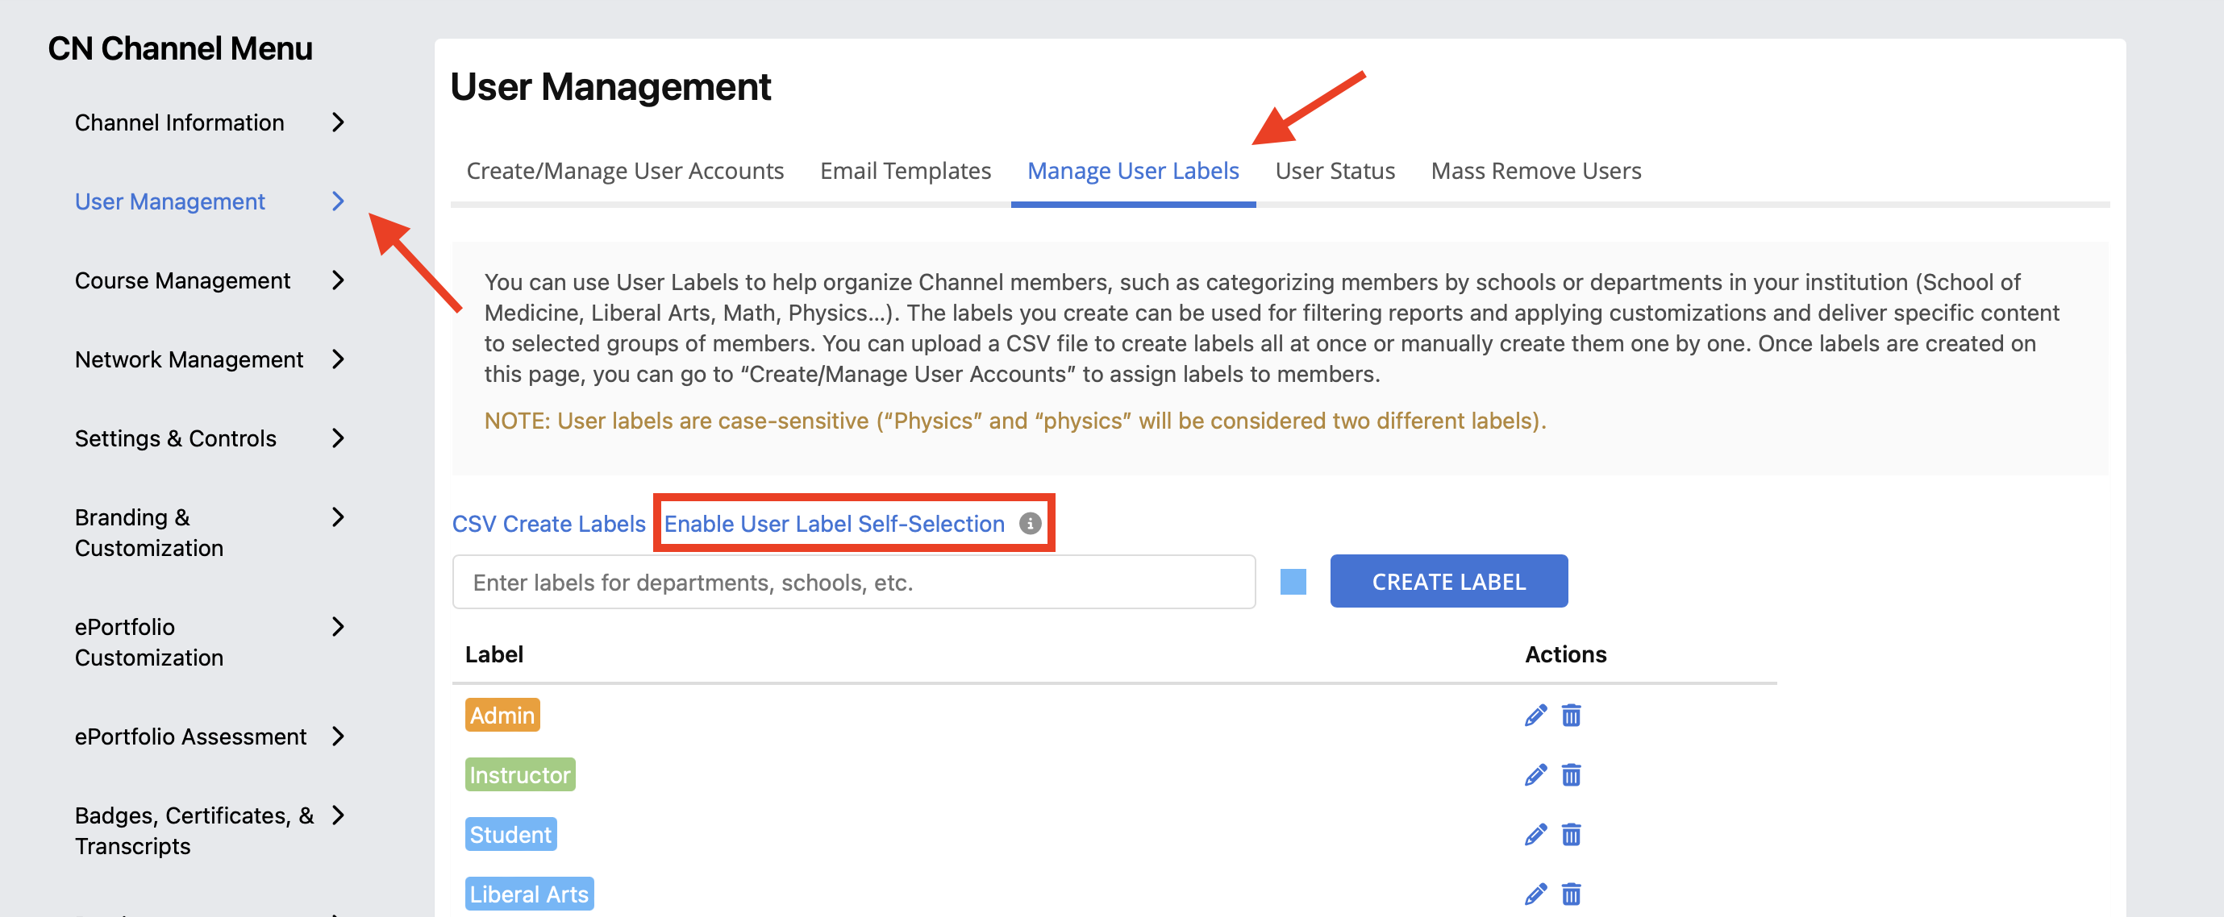Expand the Course Management menu

click(x=183, y=280)
